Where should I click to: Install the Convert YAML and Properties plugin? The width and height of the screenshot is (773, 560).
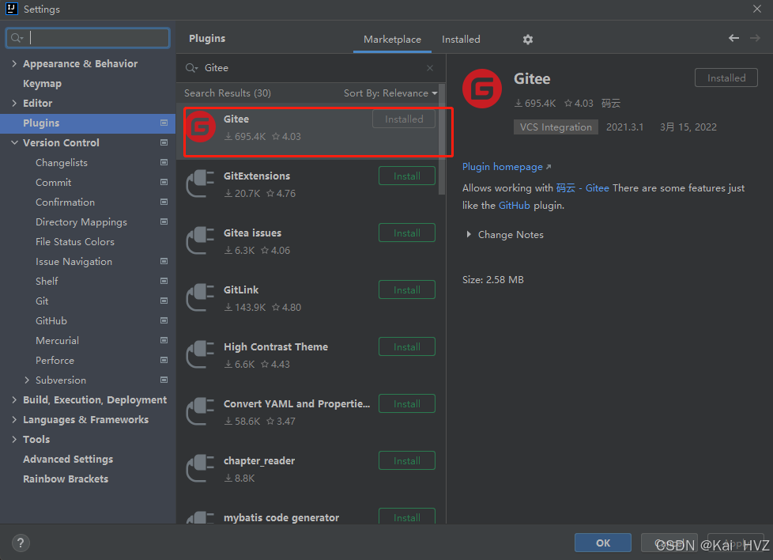click(407, 403)
